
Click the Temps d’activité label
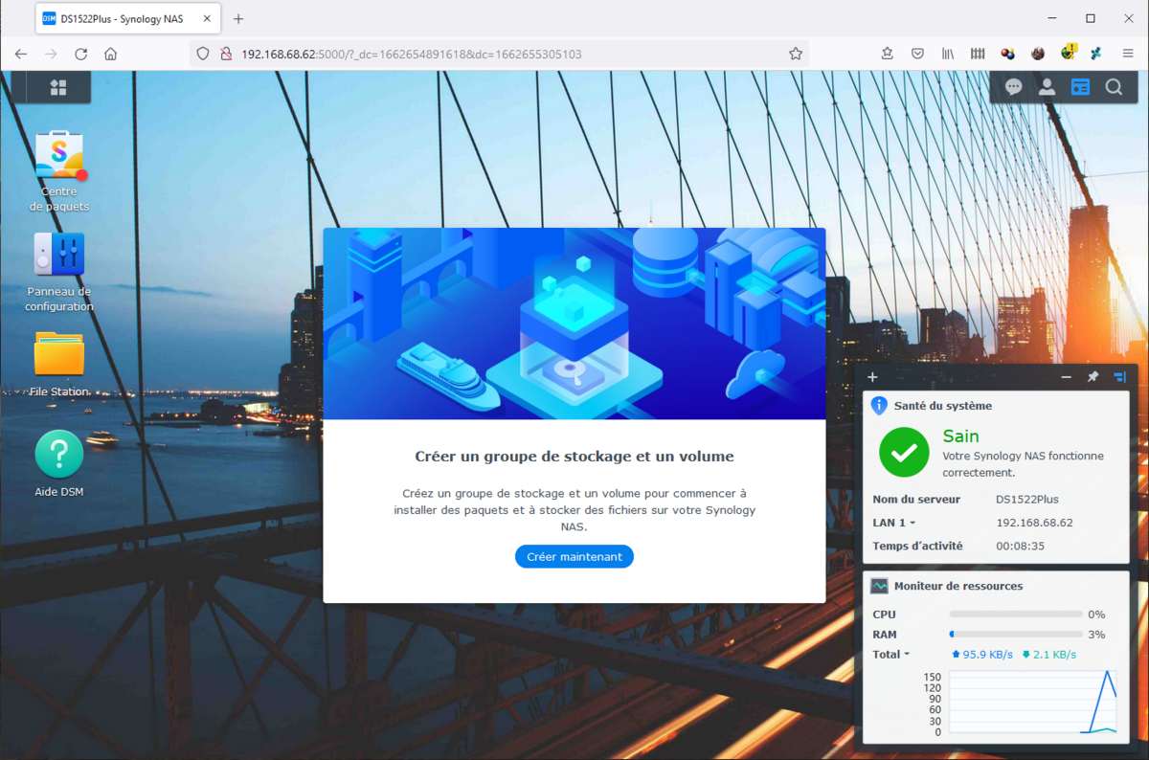(917, 546)
